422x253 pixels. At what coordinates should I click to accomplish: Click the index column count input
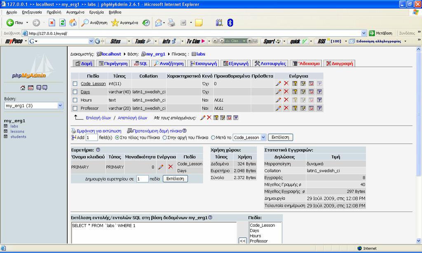pos(142,179)
